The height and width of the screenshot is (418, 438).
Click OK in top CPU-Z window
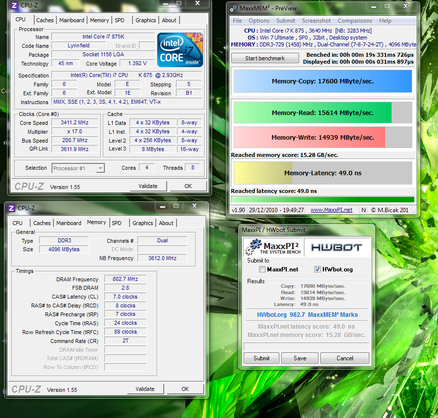coord(188,186)
